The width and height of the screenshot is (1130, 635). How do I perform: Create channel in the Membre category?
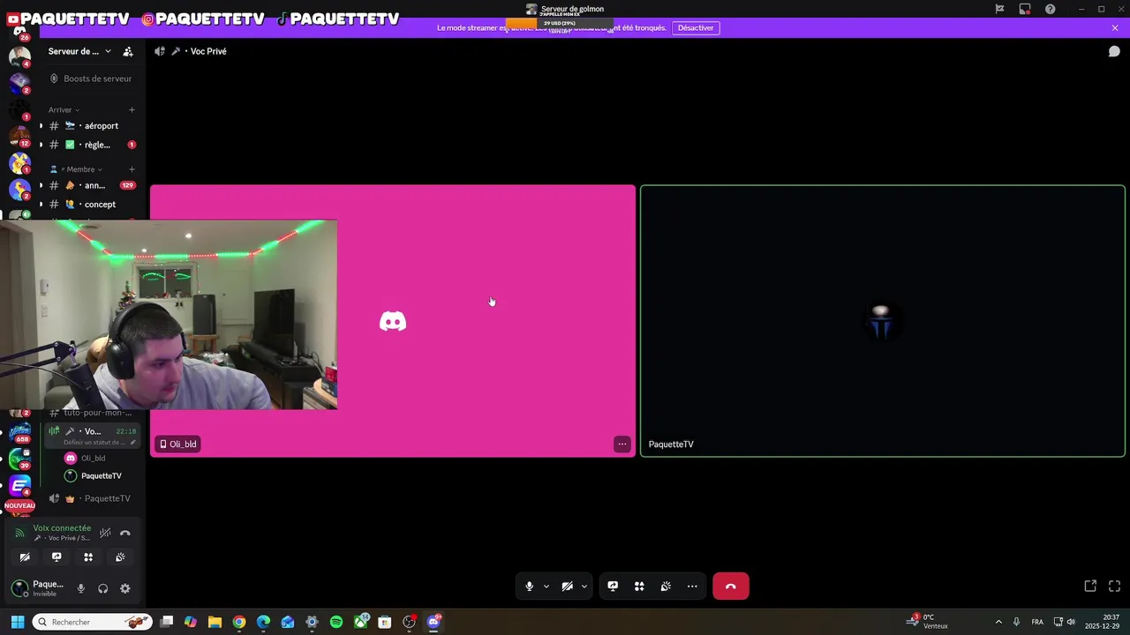click(132, 169)
